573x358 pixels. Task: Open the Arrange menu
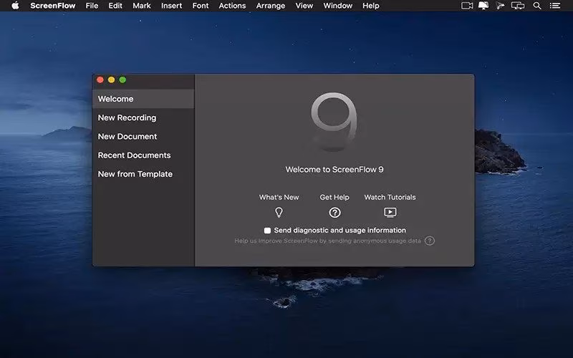pyautogui.click(x=271, y=6)
